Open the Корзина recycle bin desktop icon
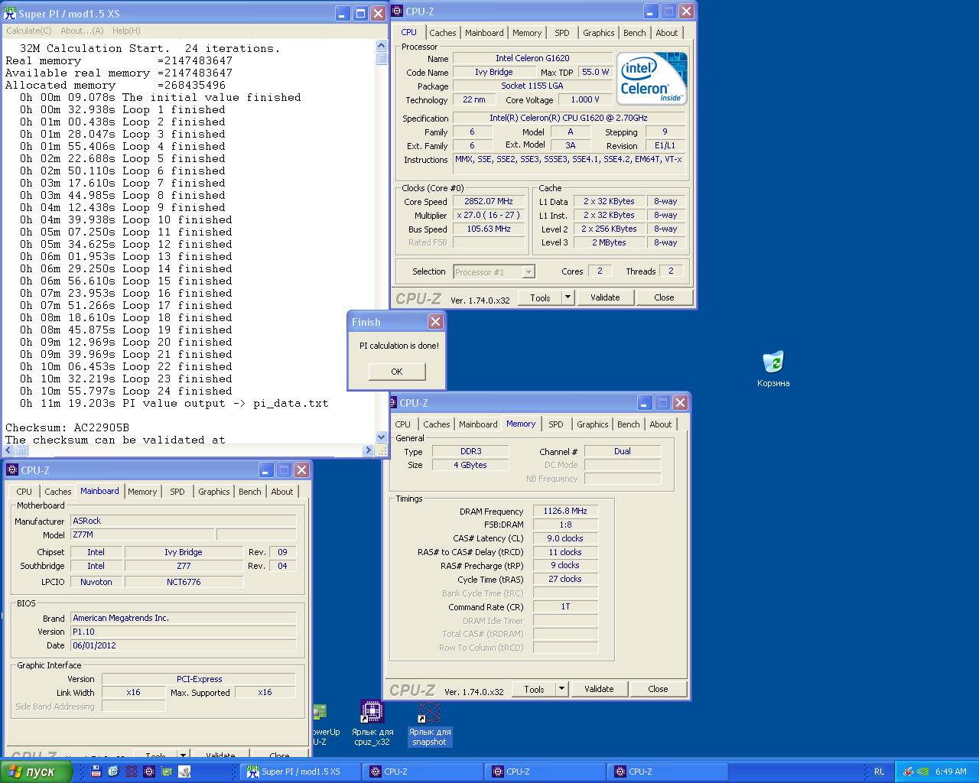 [773, 368]
